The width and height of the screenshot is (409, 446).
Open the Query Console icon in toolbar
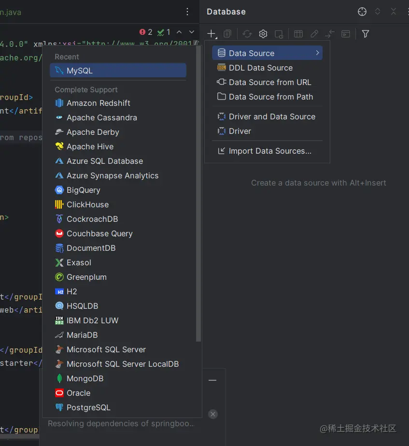pyautogui.click(x=346, y=34)
